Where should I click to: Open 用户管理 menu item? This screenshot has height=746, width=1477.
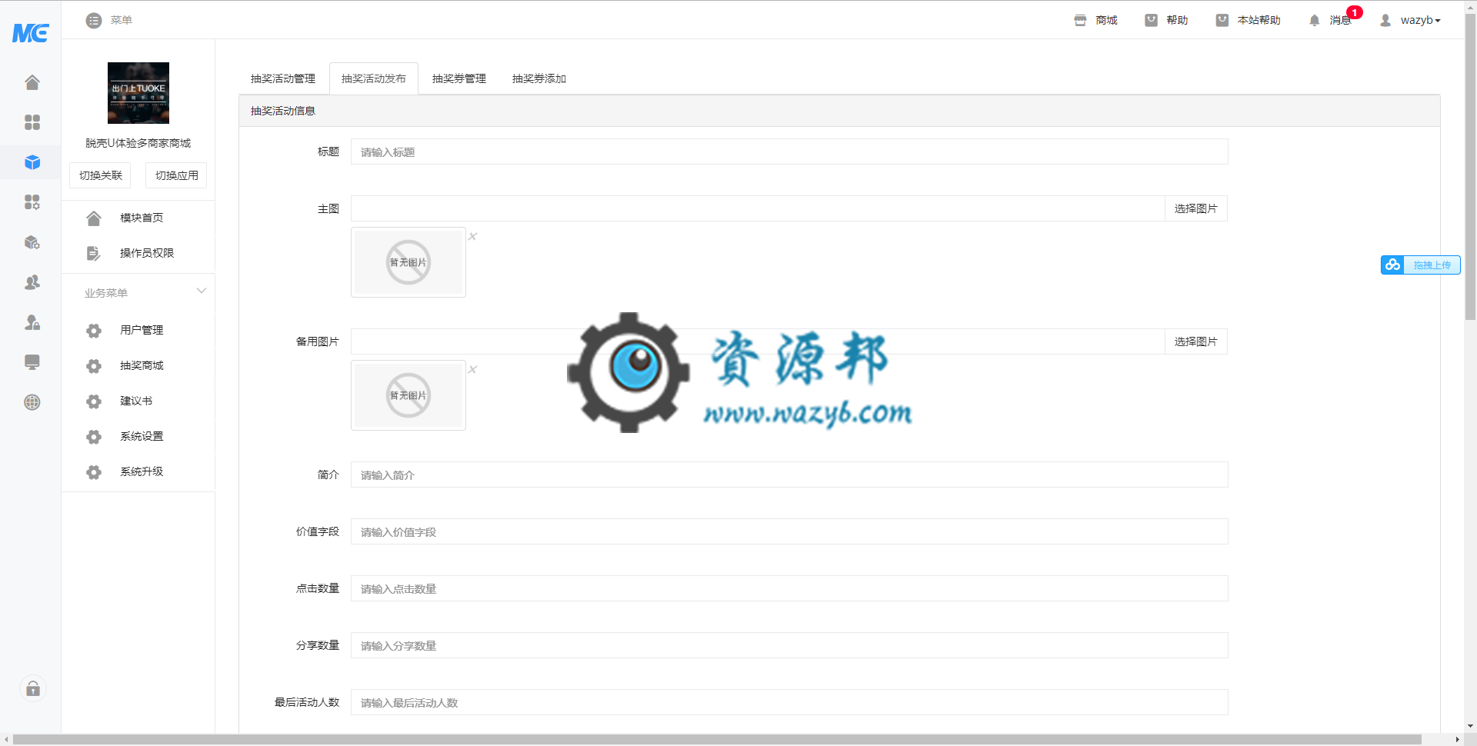pos(138,330)
